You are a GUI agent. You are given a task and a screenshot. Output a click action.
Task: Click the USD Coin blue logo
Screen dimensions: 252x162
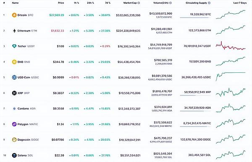point(14,77)
